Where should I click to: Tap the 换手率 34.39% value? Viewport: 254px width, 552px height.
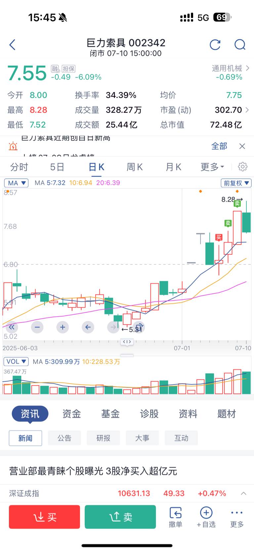[121, 95]
